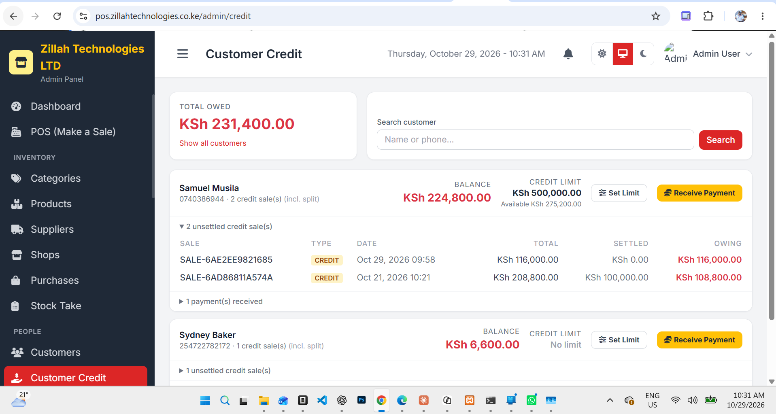Set Limit for Sydney Baker

click(x=619, y=340)
